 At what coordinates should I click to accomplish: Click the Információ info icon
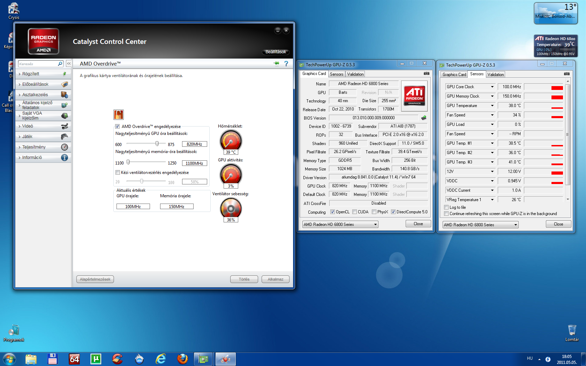point(65,158)
